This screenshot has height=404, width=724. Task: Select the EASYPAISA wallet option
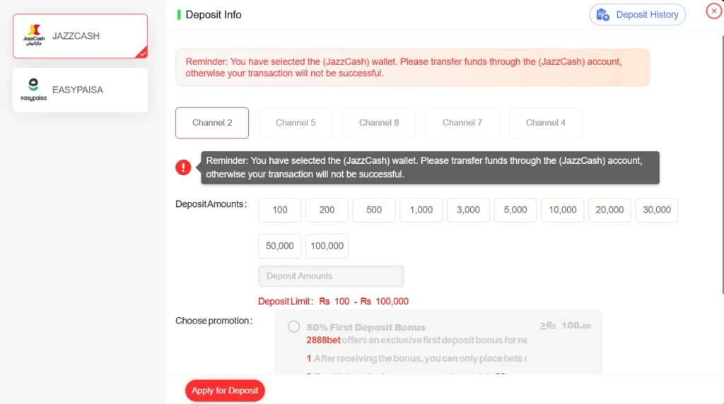pos(80,90)
